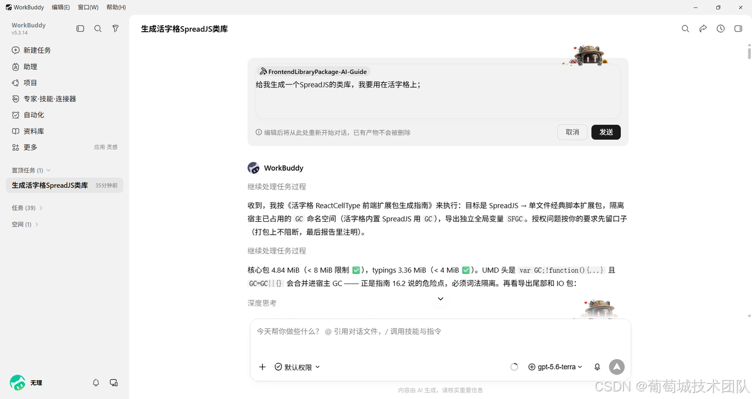Viewport: 752px width, 399px height.
Task: Click the filter icon beside sidebar search
Action: click(x=116, y=29)
